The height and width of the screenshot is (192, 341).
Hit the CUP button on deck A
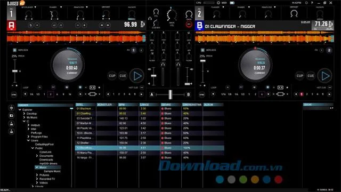tap(112, 76)
